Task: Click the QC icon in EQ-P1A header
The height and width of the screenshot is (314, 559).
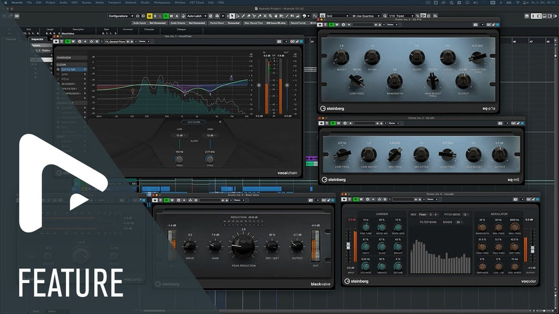Action: 489,25
